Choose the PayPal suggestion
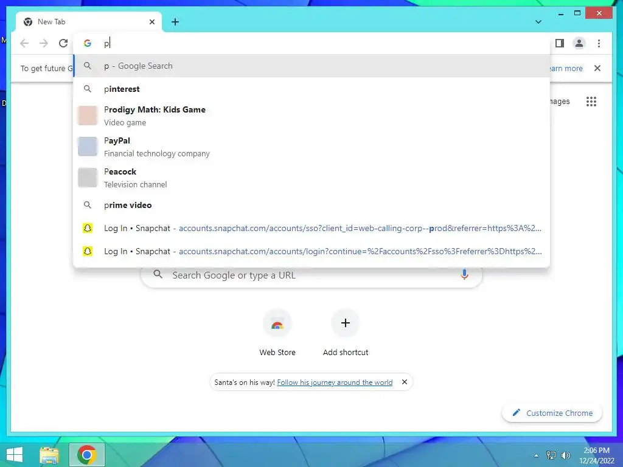The image size is (623, 467). (312, 147)
